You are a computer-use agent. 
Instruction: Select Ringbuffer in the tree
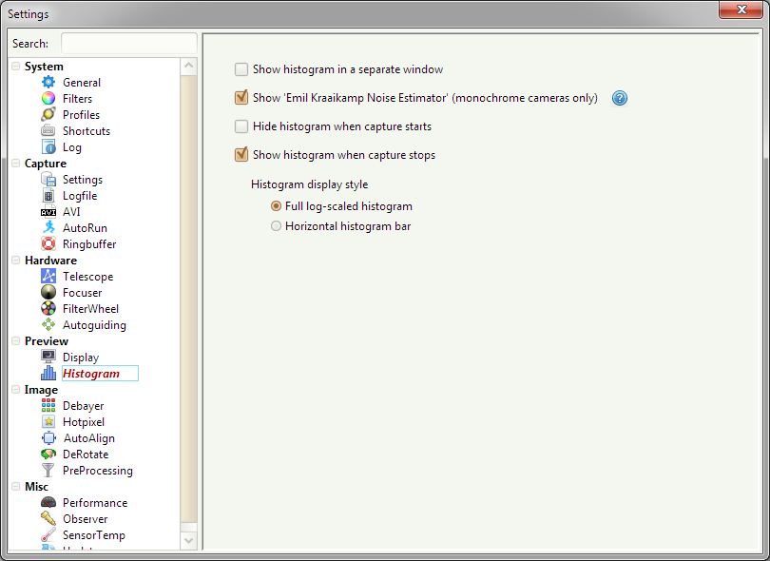[x=89, y=244]
